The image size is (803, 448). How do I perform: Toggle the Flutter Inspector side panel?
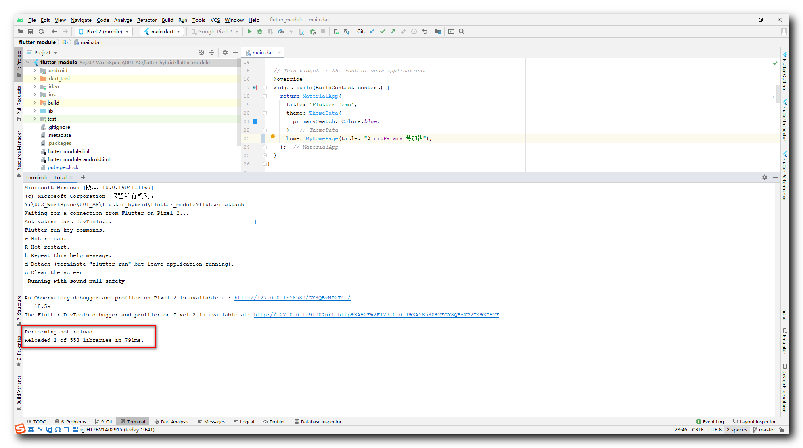(784, 120)
